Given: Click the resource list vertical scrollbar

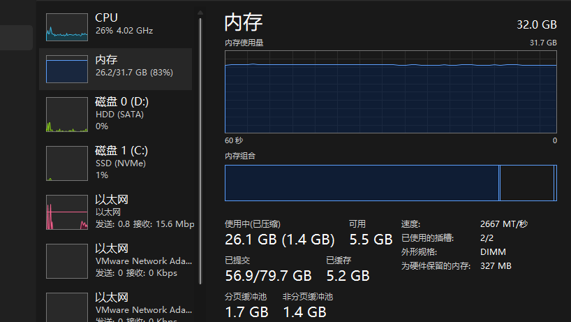Looking at the screenshot, I should pos(200,151).
